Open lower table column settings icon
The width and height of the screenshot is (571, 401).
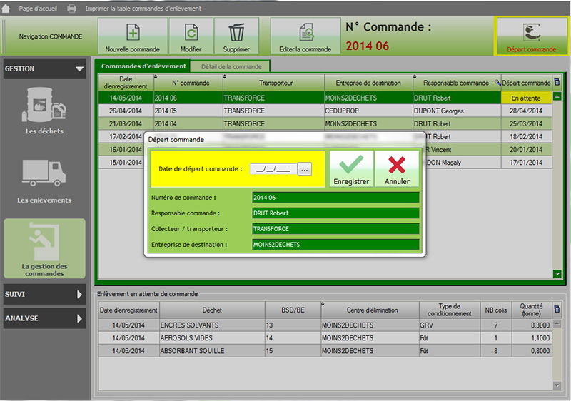(x=557, y=309)
